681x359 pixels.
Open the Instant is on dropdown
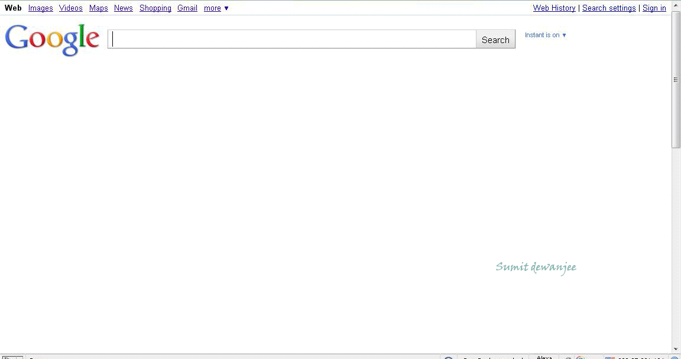click(x=545, y=35)
